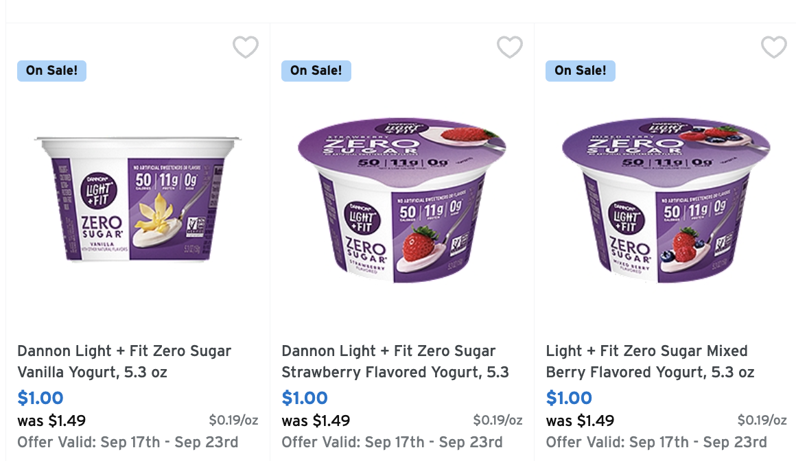
Task: Click On Sale badge on Mixed Berry Yogurt
Action: tap(580, 71)
